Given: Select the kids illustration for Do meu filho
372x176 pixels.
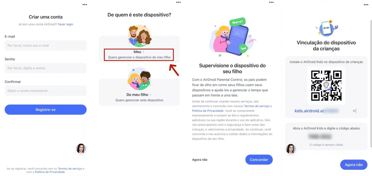Looking at the screenshot, I should pos(139,79).
